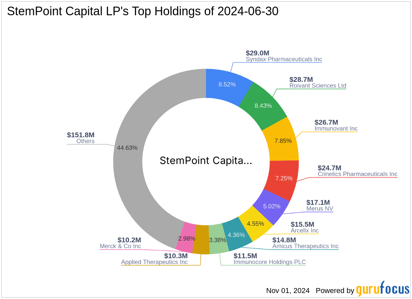This screenshot has height=299, width=412.
Task: Click the Merus NV label
Action: (x=319, y=209)
